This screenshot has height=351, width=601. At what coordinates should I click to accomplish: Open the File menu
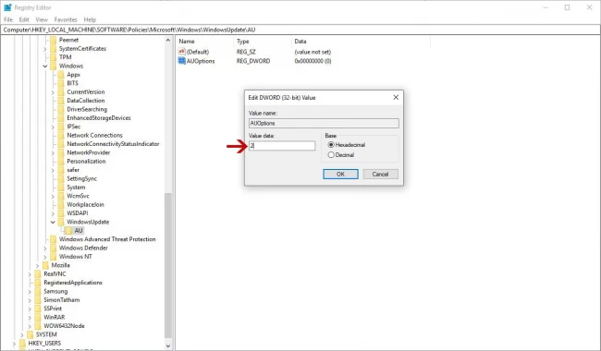point(8,19)
